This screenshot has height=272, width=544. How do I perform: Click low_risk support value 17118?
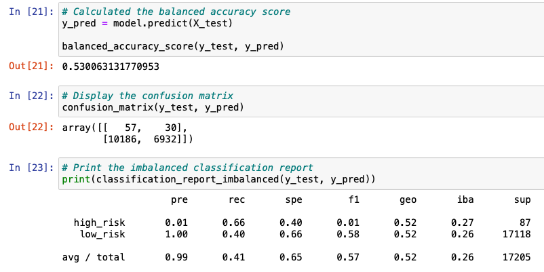click(517, 234)
